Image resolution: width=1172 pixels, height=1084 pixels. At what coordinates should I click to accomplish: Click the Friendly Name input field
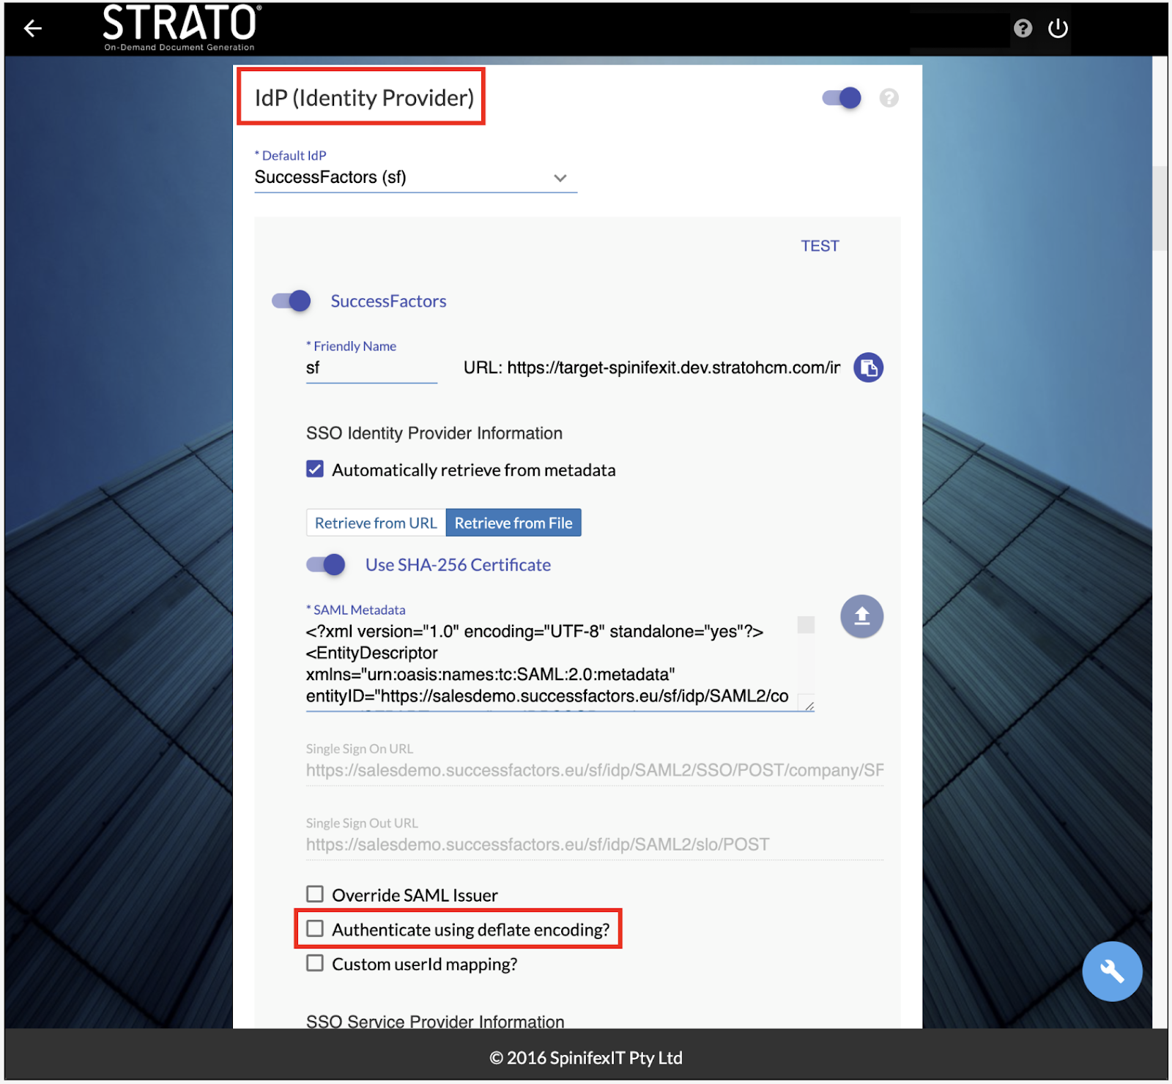(x=371, y=368)
